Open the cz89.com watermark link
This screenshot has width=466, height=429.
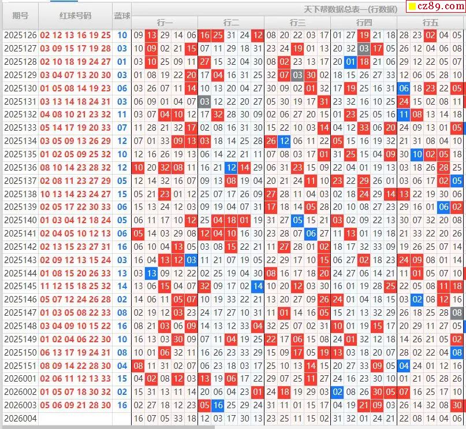(441, 6)
